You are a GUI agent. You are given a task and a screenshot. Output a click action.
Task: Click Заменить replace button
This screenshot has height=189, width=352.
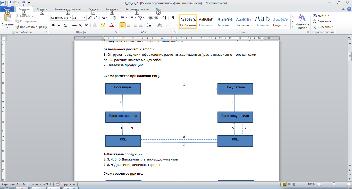(322, 21)
